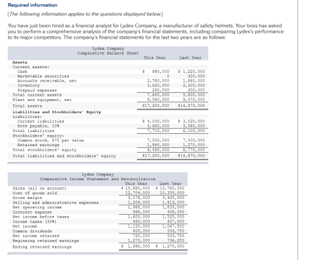Click Sales This Year value $15,880,000
The height and width of the screenshot is (260, 329).
(x=136, y=188)
